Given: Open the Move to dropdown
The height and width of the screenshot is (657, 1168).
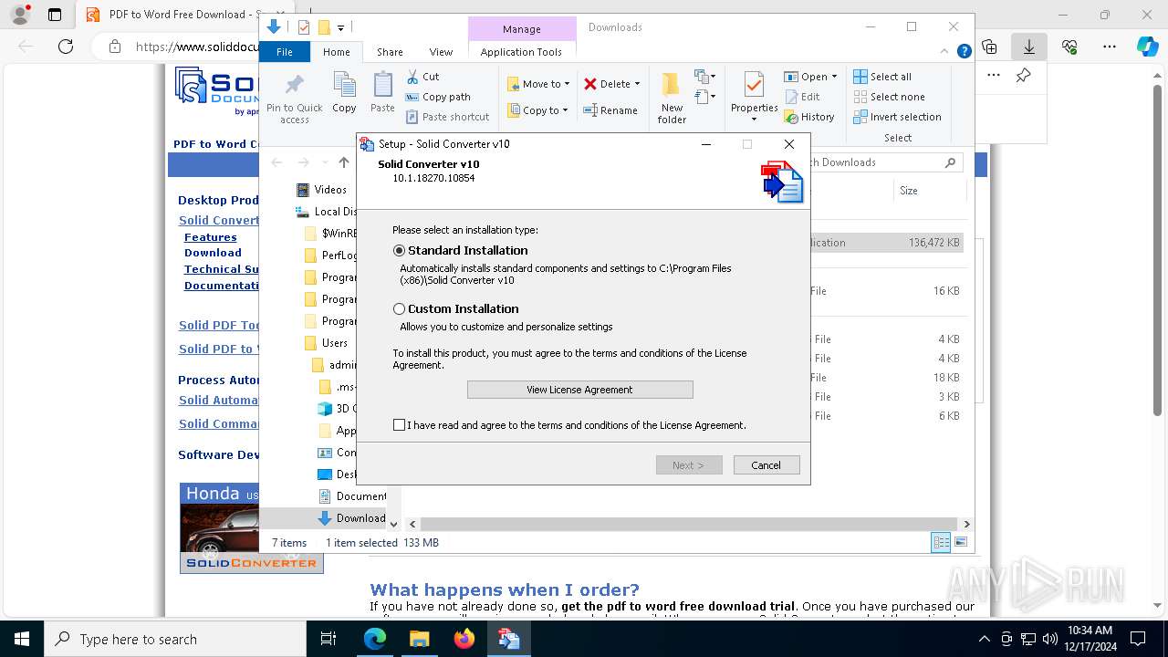Looking at the screenshot, I should 538,84.
